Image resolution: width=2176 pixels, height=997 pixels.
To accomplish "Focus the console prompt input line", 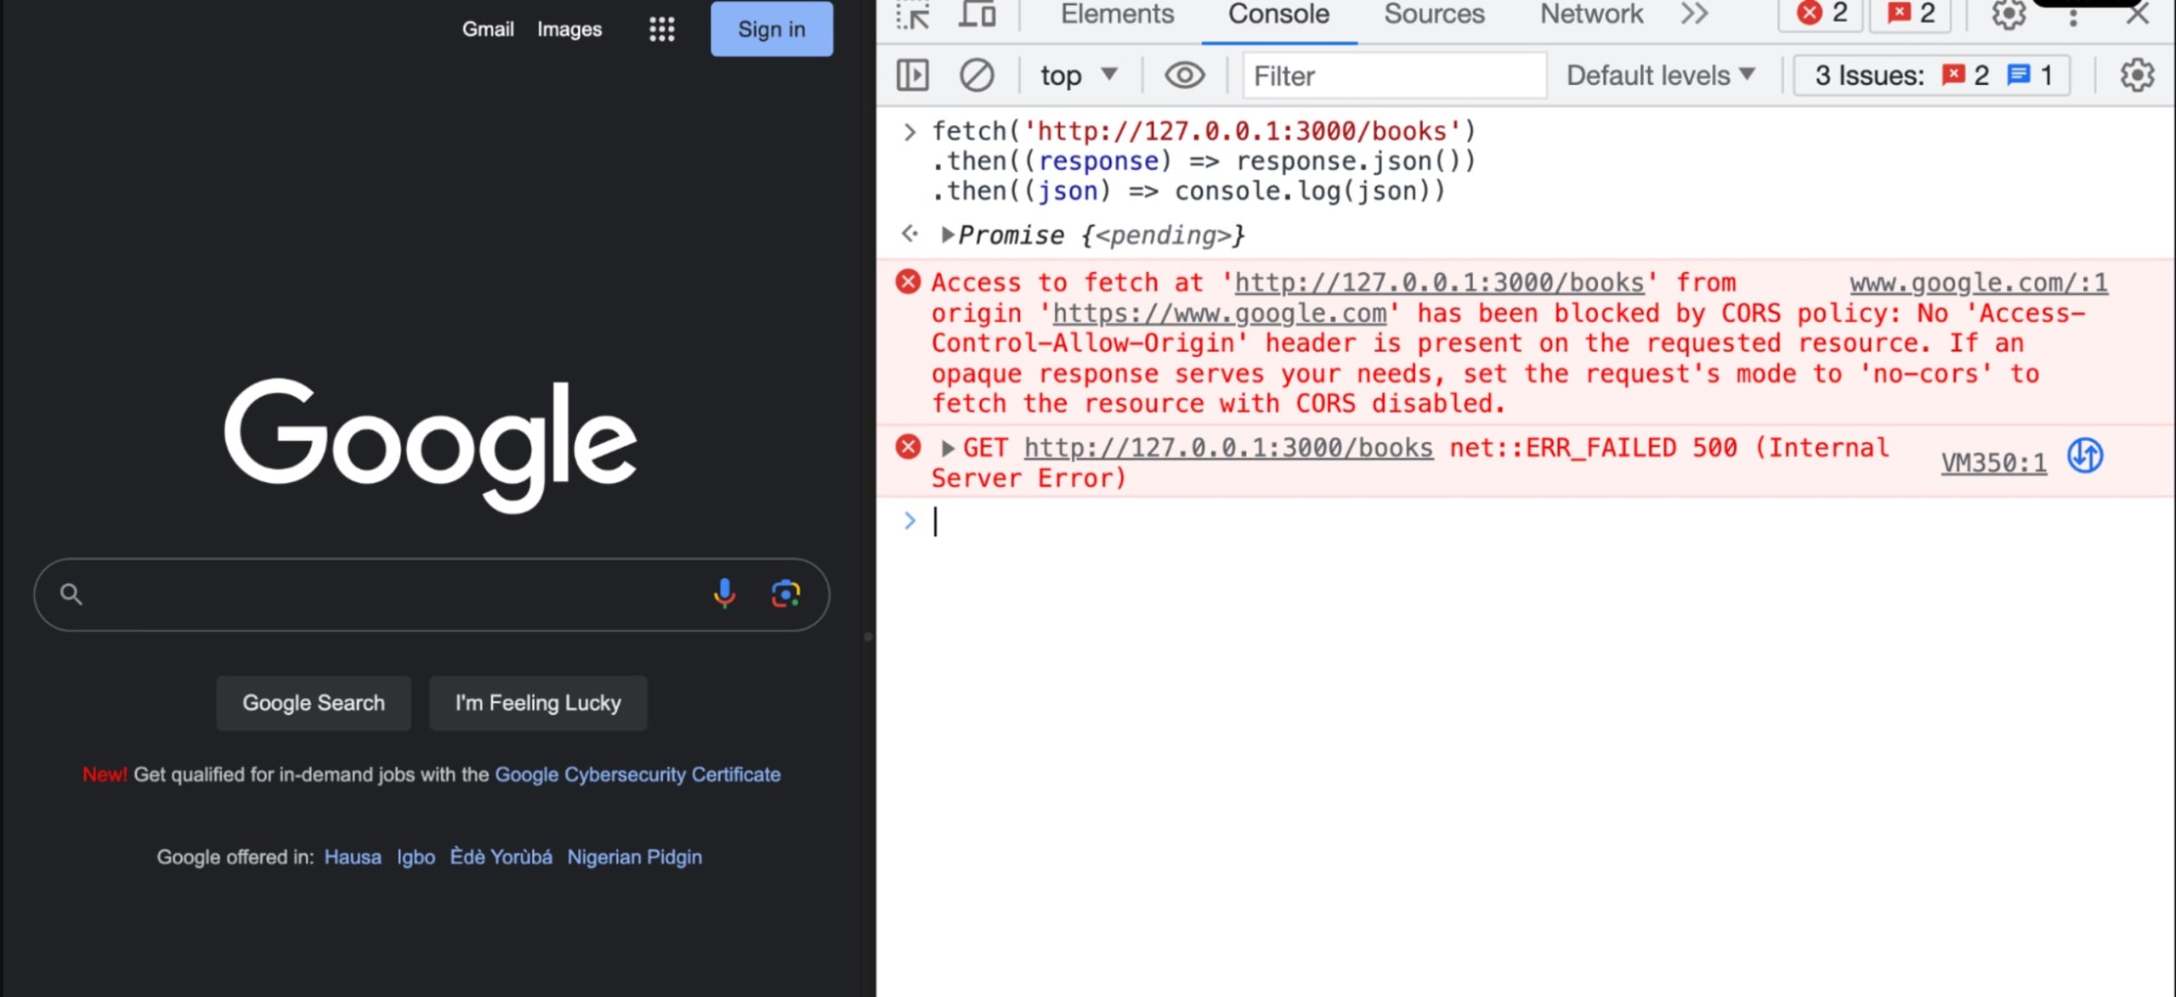I will (x=1547, y=521).
